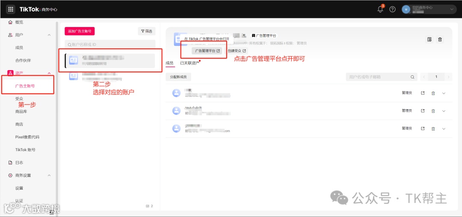
Task: Go to next page arrow in pagination
Action: click(448, 77)
